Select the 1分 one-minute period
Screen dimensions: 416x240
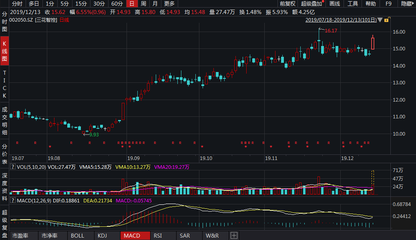pos(50,4)
